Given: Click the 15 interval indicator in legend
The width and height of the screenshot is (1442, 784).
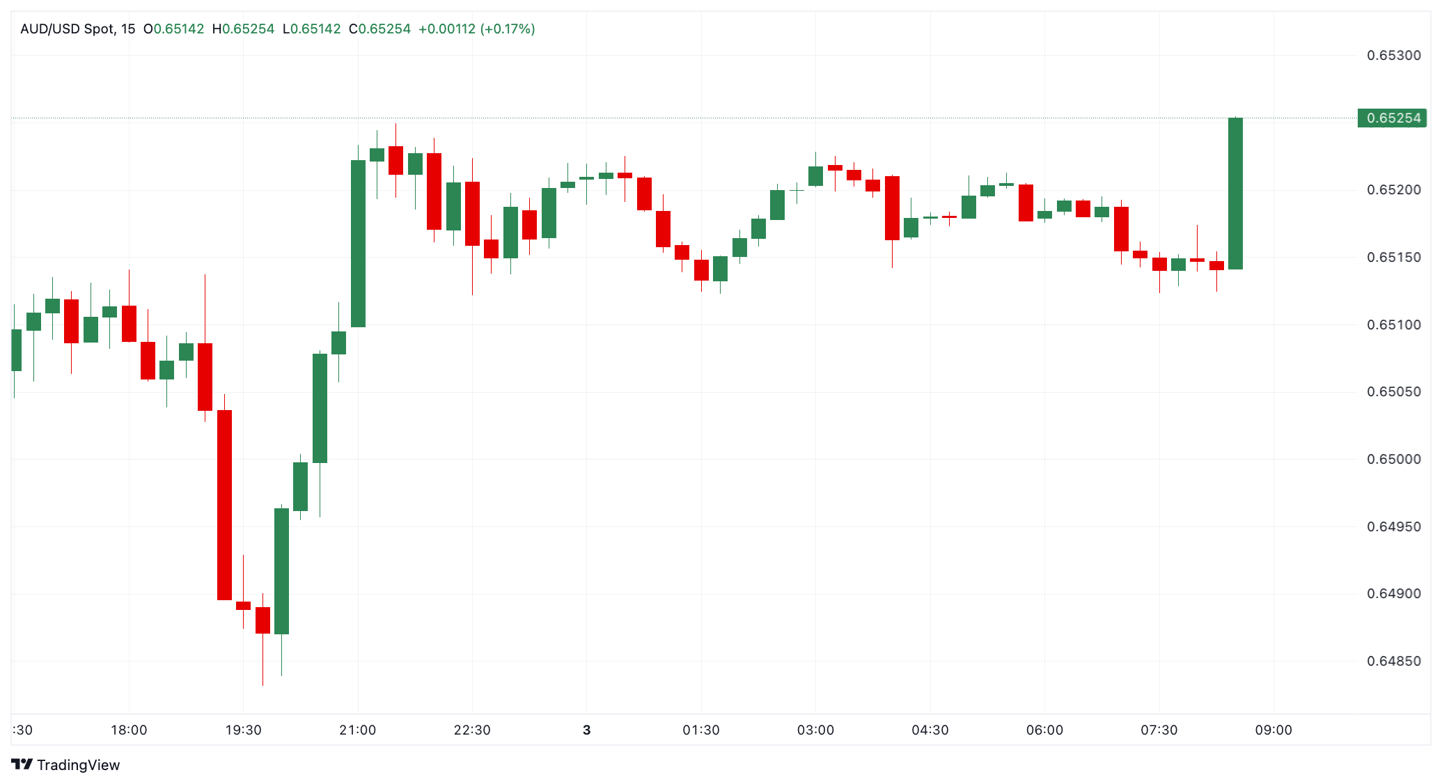Looking at the screenshot, I should 128,29.
